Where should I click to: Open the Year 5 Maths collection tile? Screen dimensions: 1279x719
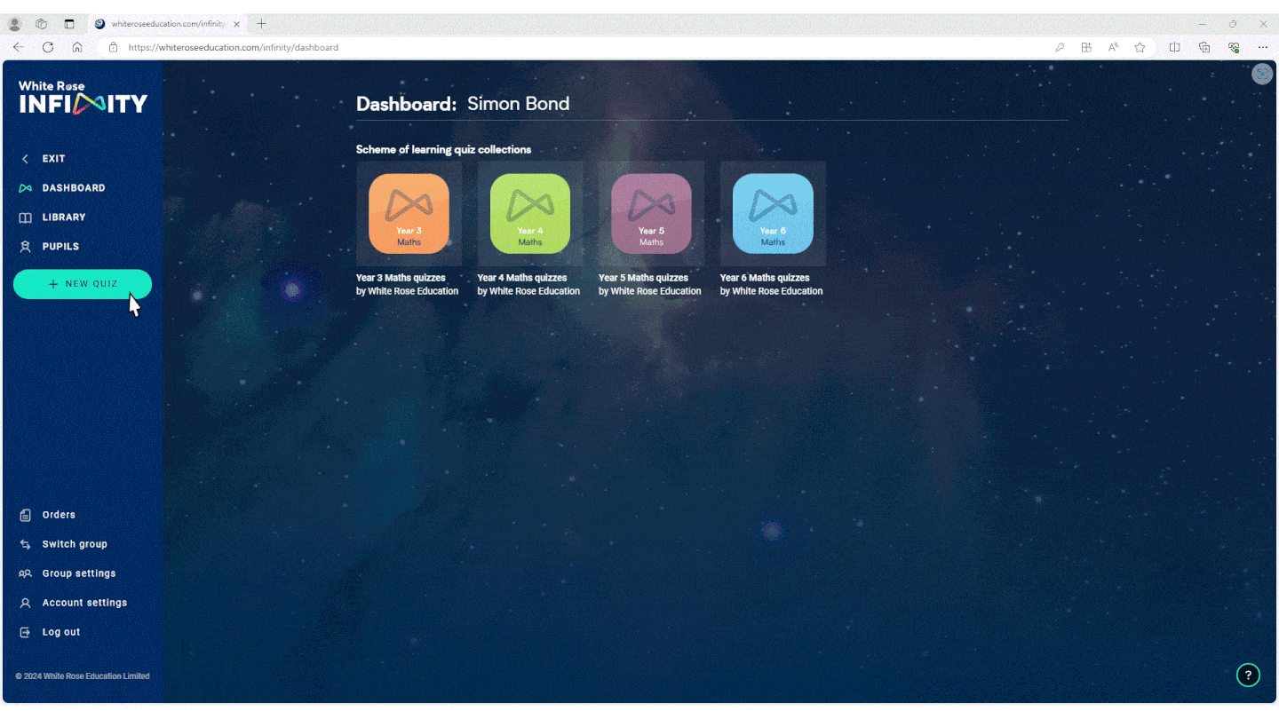[x=651, y=214]
